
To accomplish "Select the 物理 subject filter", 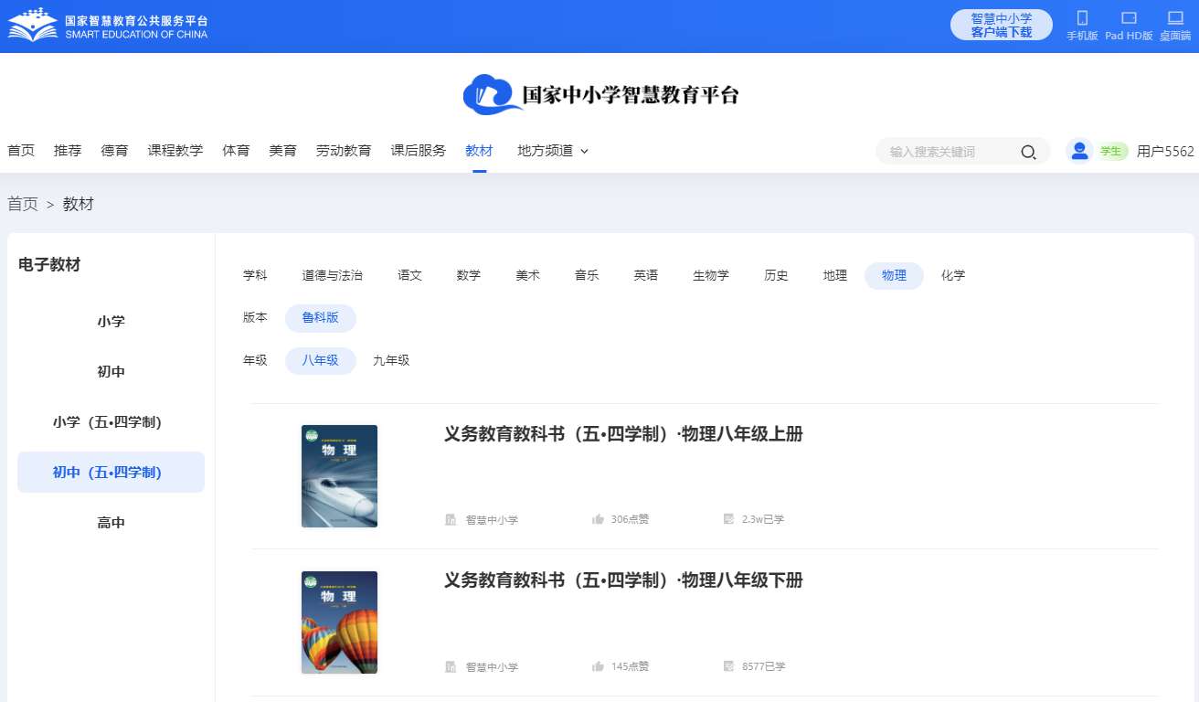I will click(893, 275).
